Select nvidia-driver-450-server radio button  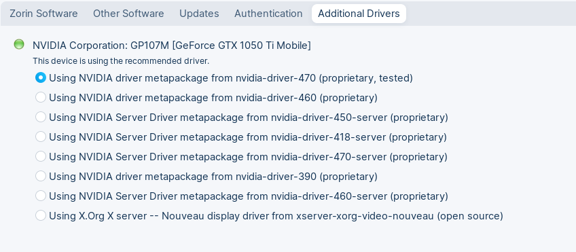(40, 118)
